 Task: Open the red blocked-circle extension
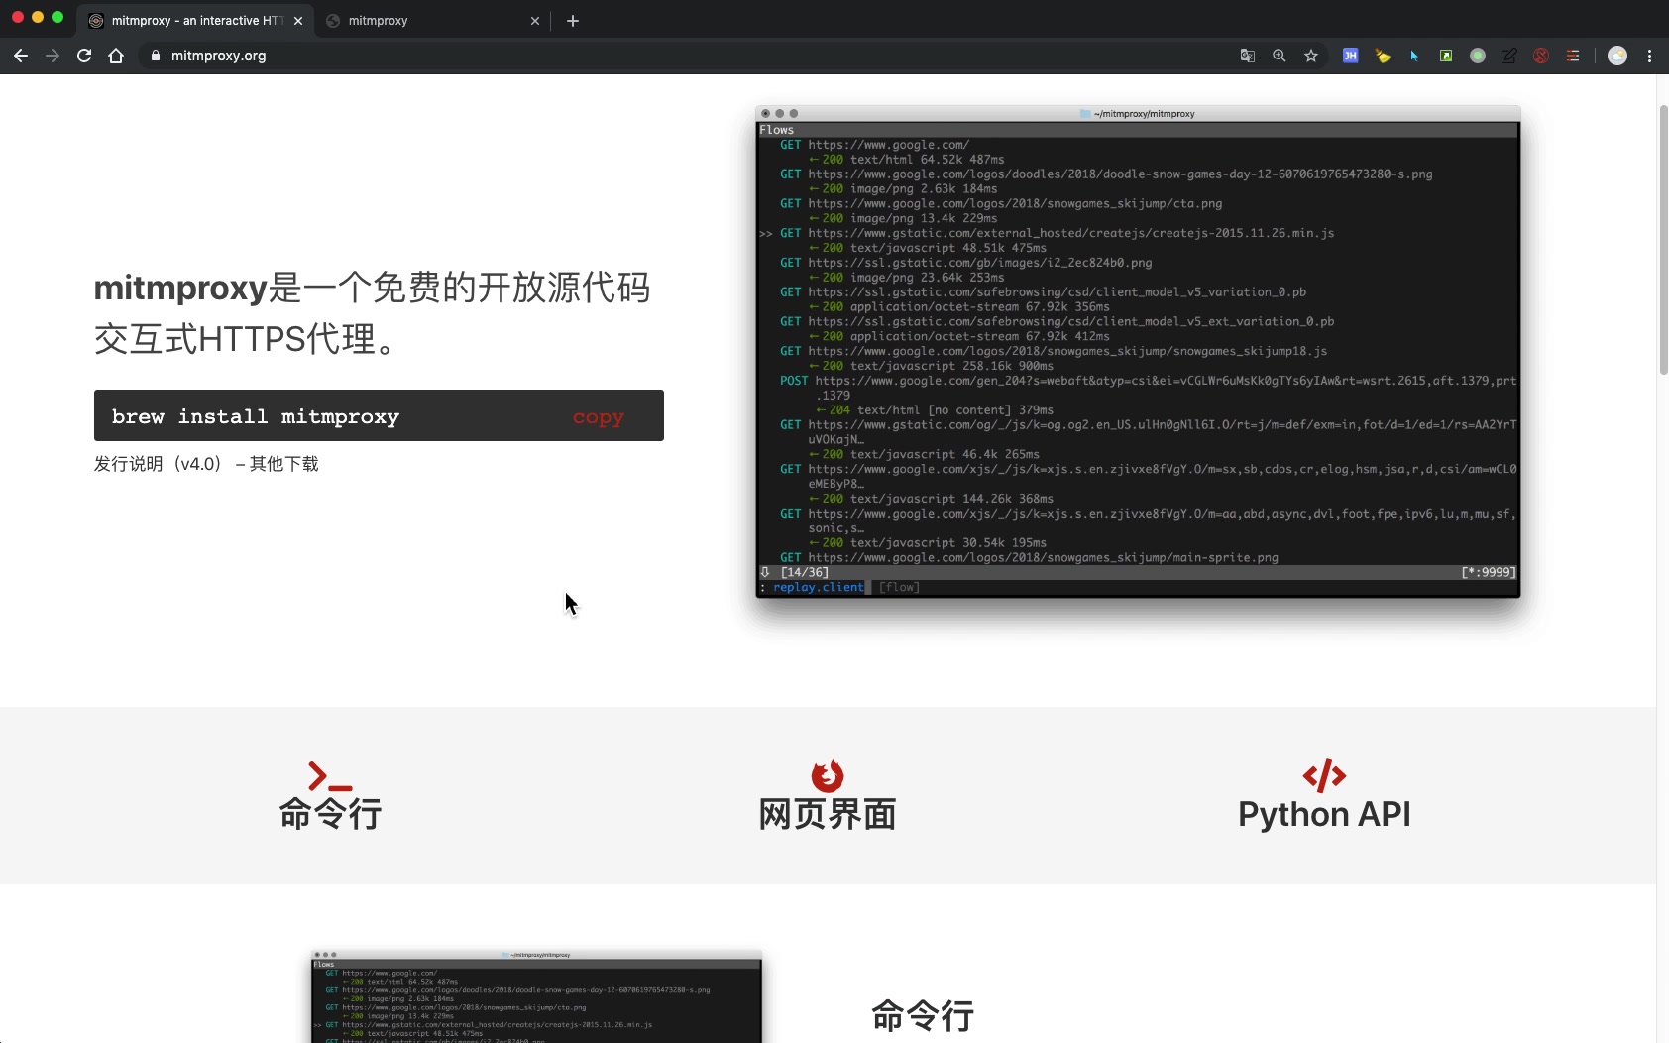1541,56
